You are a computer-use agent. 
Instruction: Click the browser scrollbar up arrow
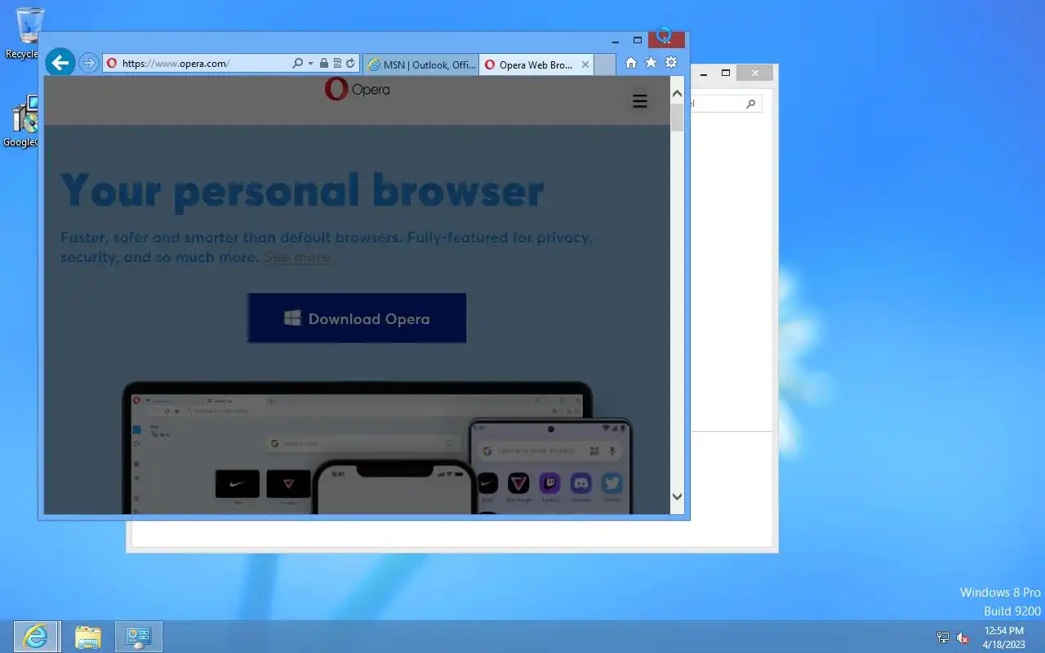[677, 94]
